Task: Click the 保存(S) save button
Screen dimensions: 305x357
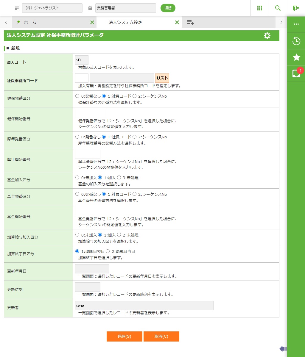Action: pyautogui.click(x=125, y=336)
